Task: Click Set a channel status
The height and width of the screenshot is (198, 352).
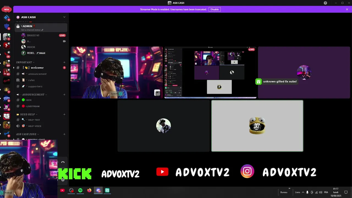Action: [x=31, y=30]
